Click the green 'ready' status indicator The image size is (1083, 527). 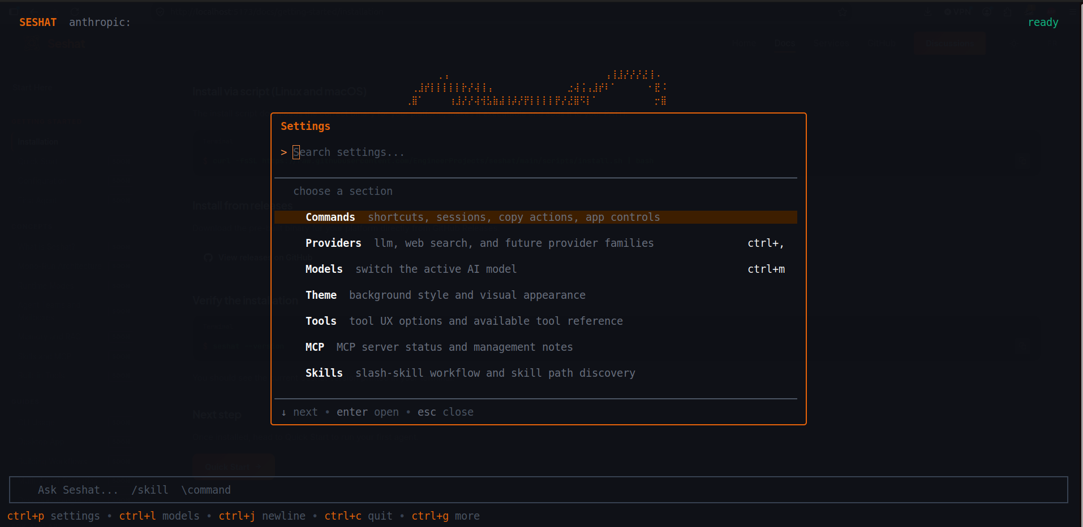tap(1043, 23)
